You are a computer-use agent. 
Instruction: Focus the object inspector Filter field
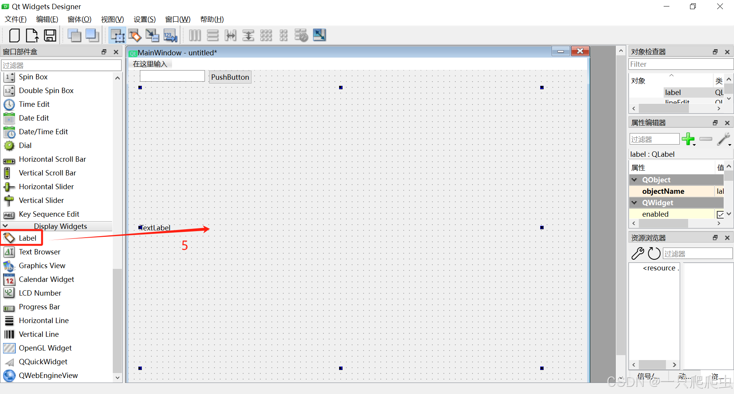click(x=680, y=64)
